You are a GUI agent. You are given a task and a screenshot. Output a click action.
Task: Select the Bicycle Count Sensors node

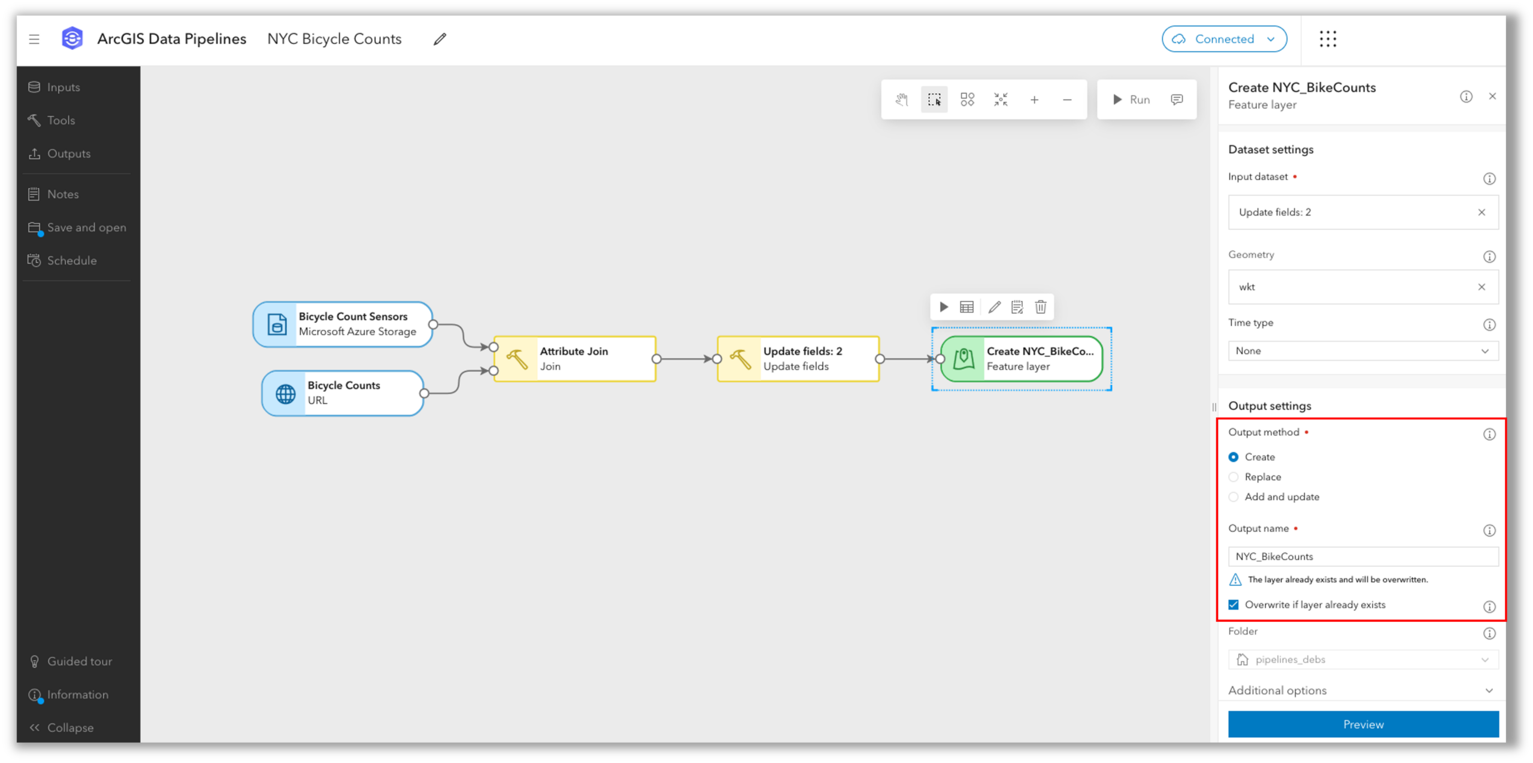click(343, 324)
